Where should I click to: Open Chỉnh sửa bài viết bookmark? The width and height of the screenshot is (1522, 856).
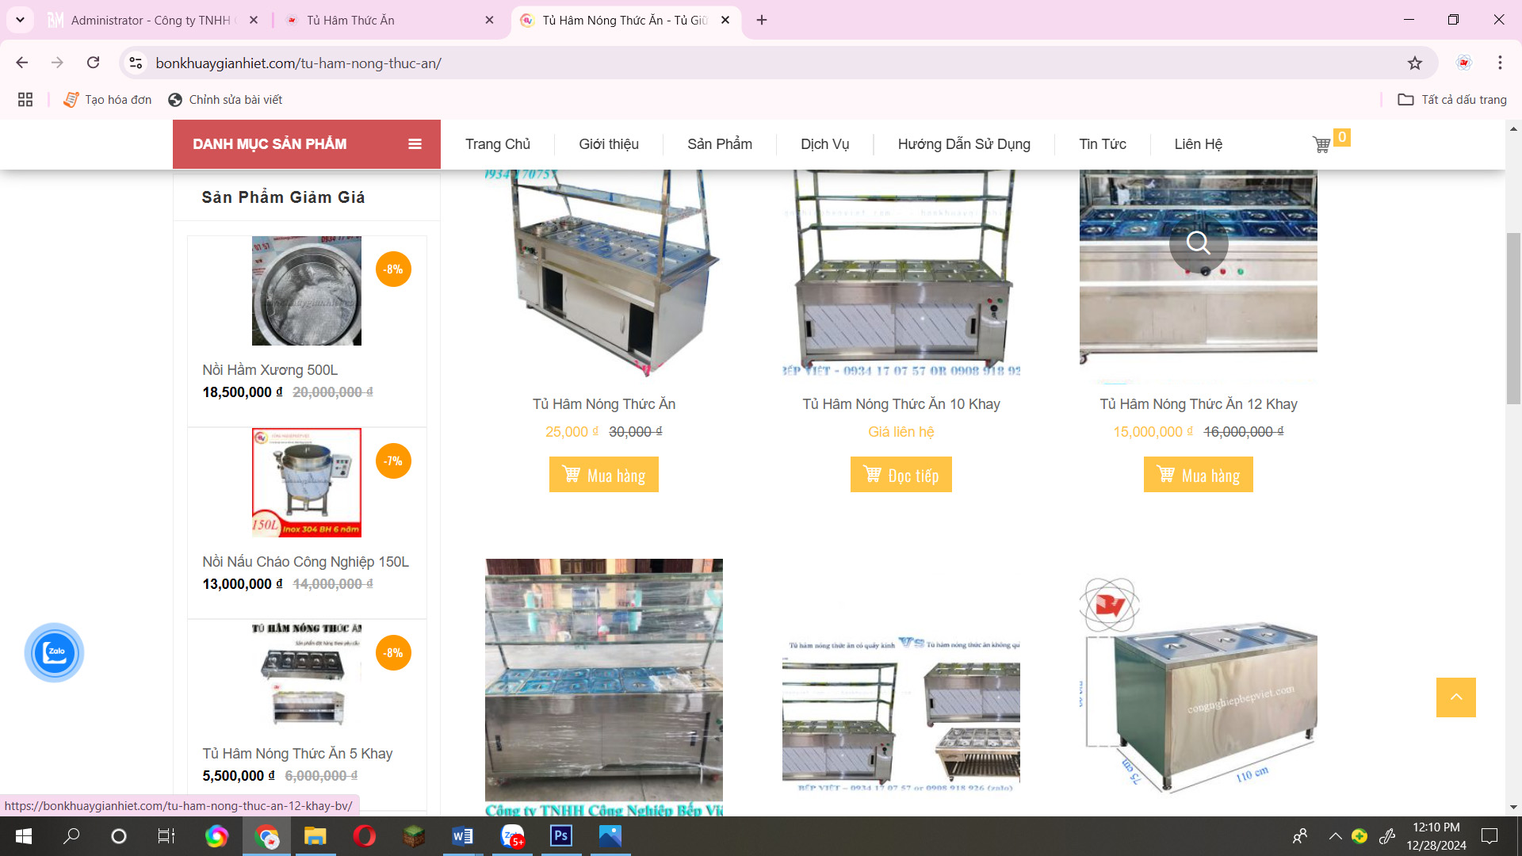[x=226, y=100]
